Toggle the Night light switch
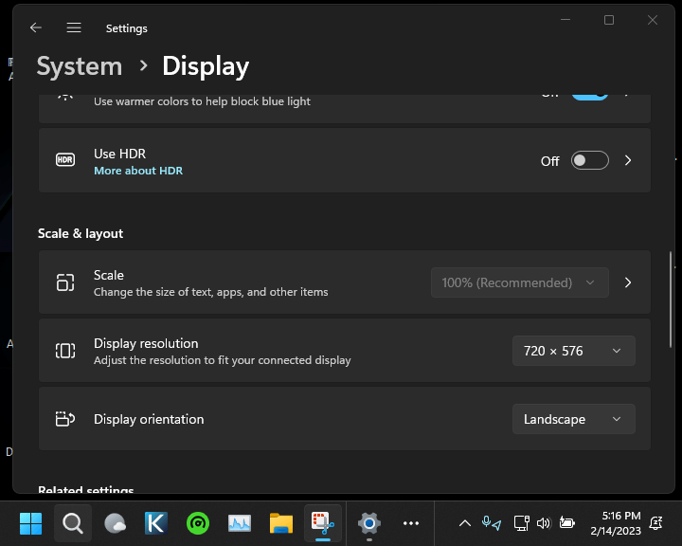The image size is (682, 546). [x=589, y=96]
